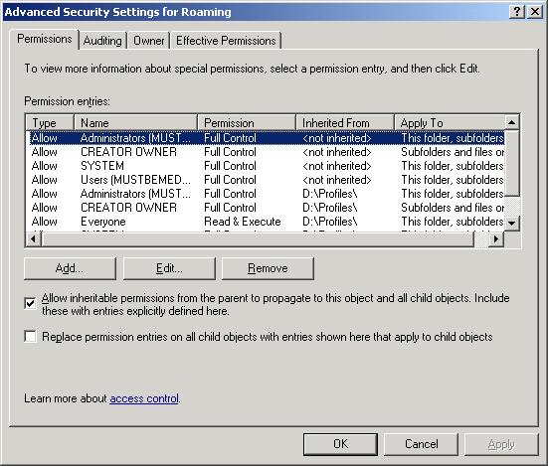Sort by the Apply To column header

[x=450, y=122]
